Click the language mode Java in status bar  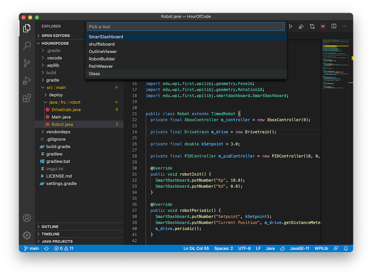pos(270,248)
